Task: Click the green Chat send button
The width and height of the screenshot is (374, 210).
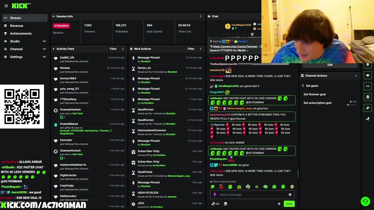Action: coord(289,204)
